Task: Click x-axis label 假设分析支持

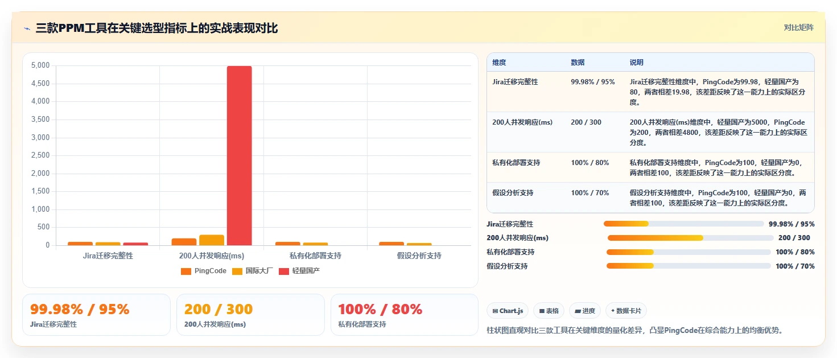Action: point(419,256)
